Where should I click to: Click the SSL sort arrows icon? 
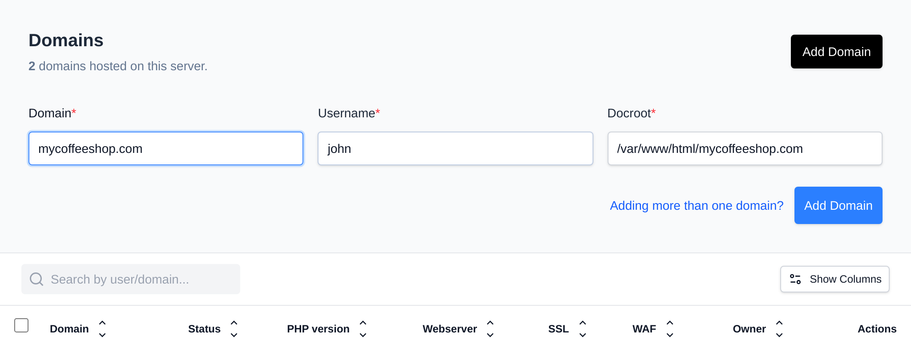(x=583, y=329)
